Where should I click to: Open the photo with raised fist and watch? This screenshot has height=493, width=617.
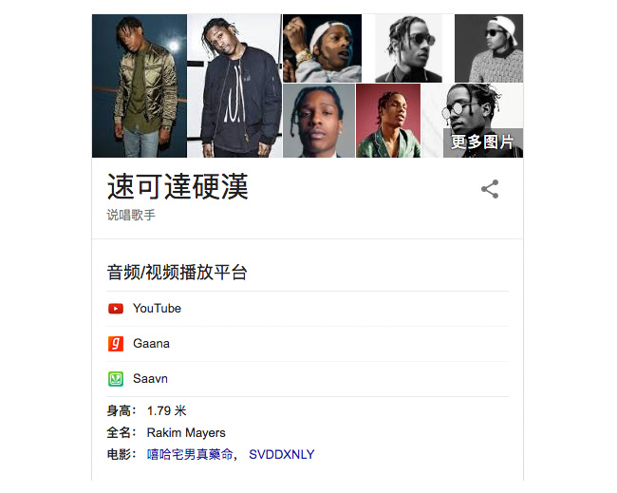click(323, 48)
